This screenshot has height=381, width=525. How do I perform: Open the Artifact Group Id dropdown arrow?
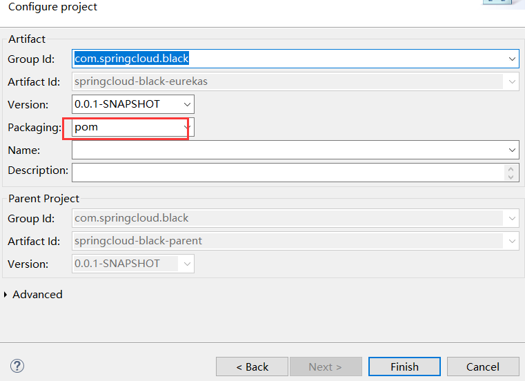[x=512, y=59]
